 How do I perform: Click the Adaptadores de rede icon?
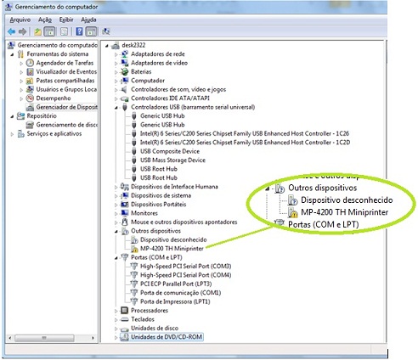pyautogui.click(x=125, y=53)
